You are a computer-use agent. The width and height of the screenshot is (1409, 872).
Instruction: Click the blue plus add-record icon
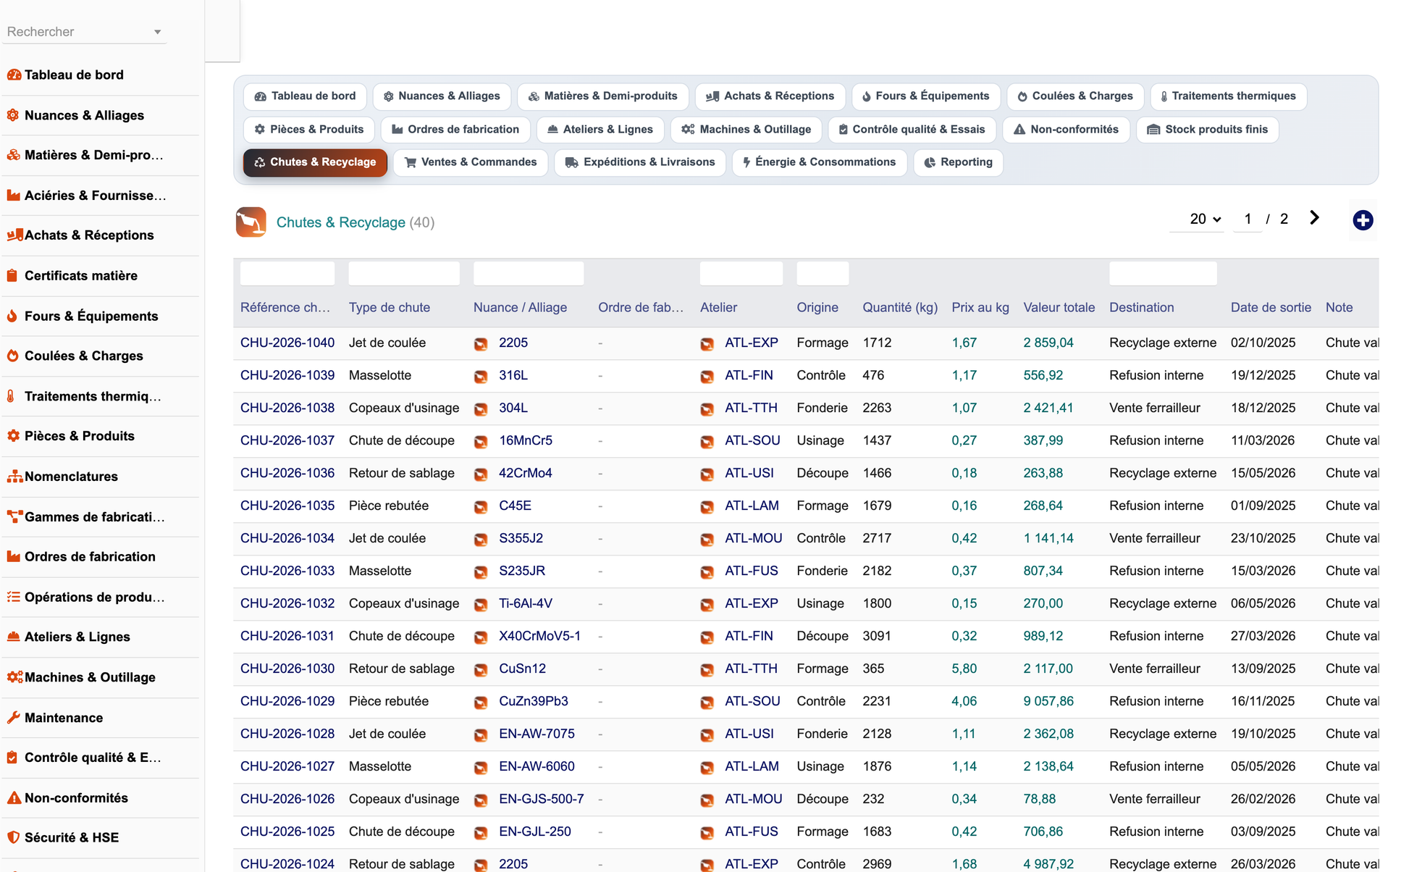[1363, 220]
